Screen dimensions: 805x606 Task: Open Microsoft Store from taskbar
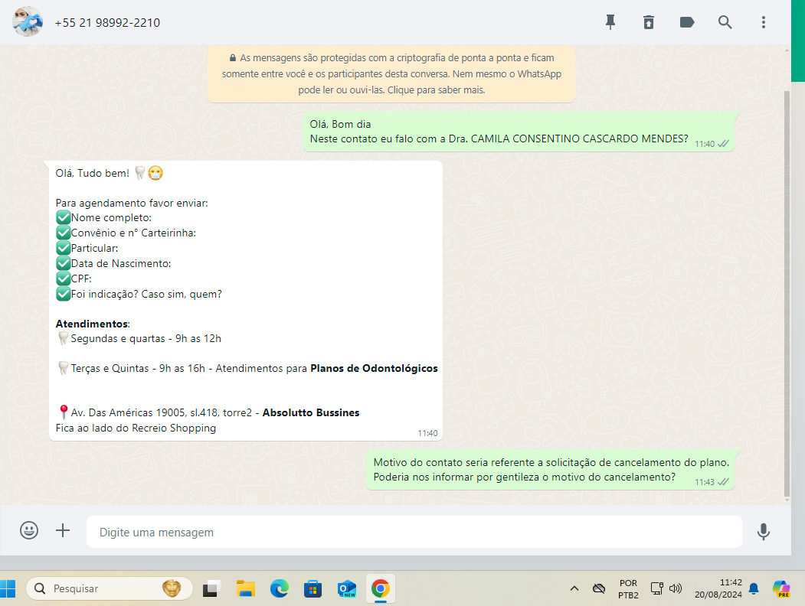313,588
